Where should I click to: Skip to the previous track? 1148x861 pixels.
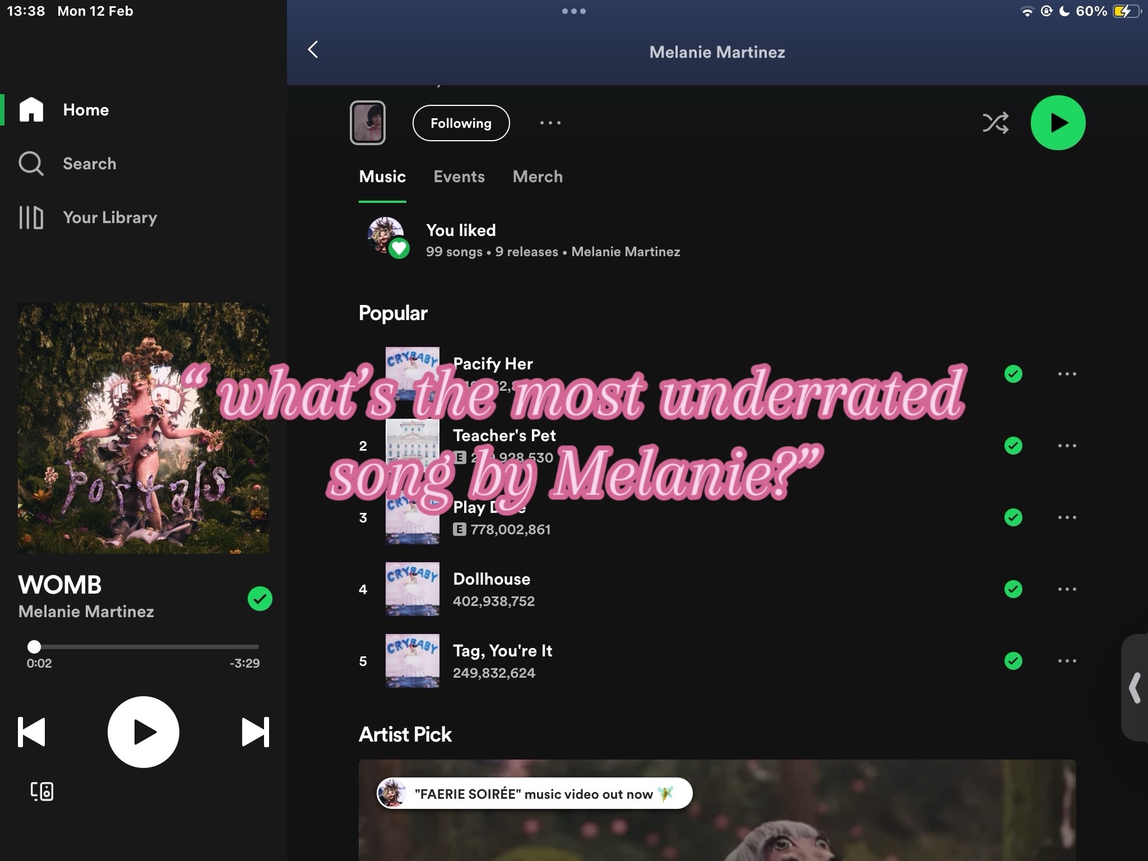click(31, 732)
